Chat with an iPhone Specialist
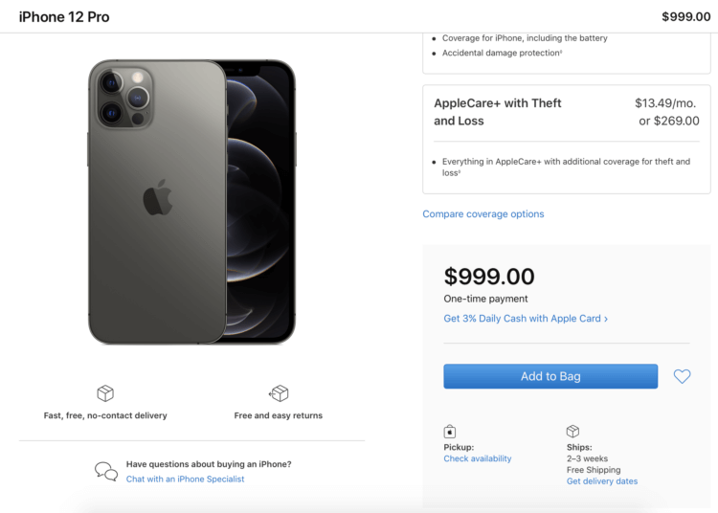Screen dimensions: 718x513 coord(185,480)
